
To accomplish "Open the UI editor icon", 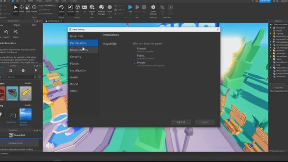I will tap(85, 9).
